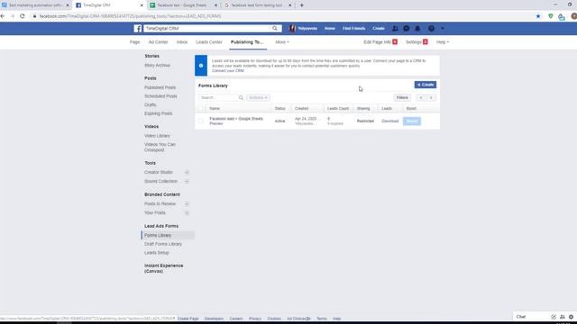The height and width of the screenshot is (324, 577).
Task: Click the magnifier icon in Forms Library search
Action: tap(241, 98)
